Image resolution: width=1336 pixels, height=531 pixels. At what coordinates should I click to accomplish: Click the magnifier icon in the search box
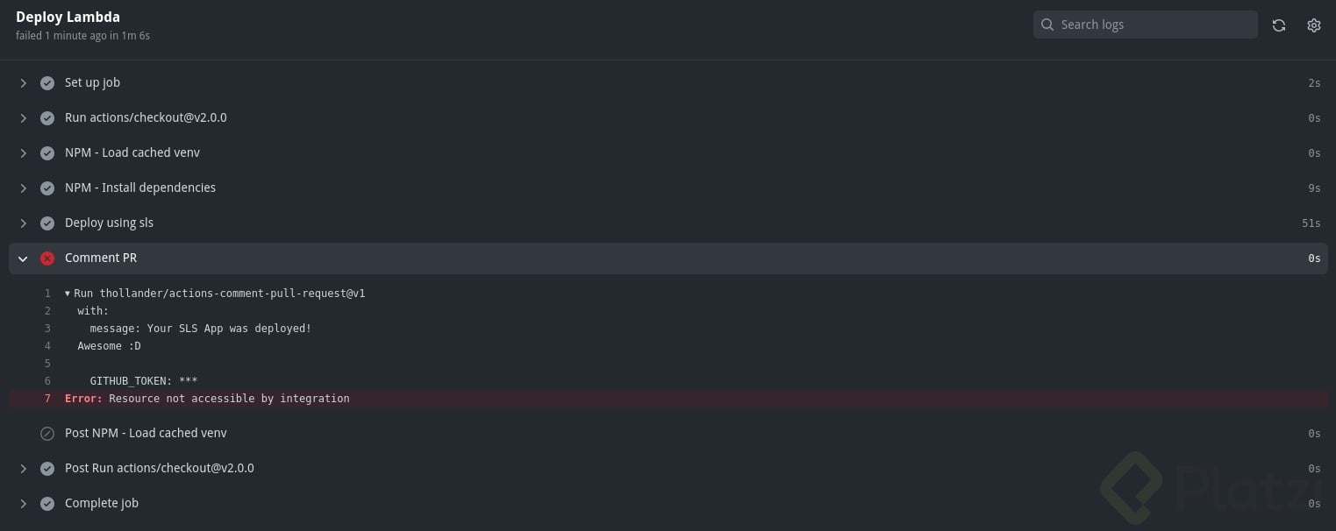[x=1047, y=25]
